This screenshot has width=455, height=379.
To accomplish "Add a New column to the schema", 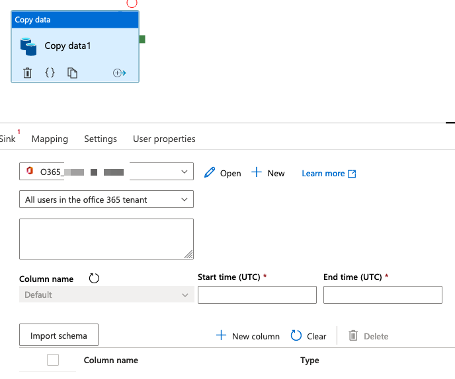I will click(248, 336).
